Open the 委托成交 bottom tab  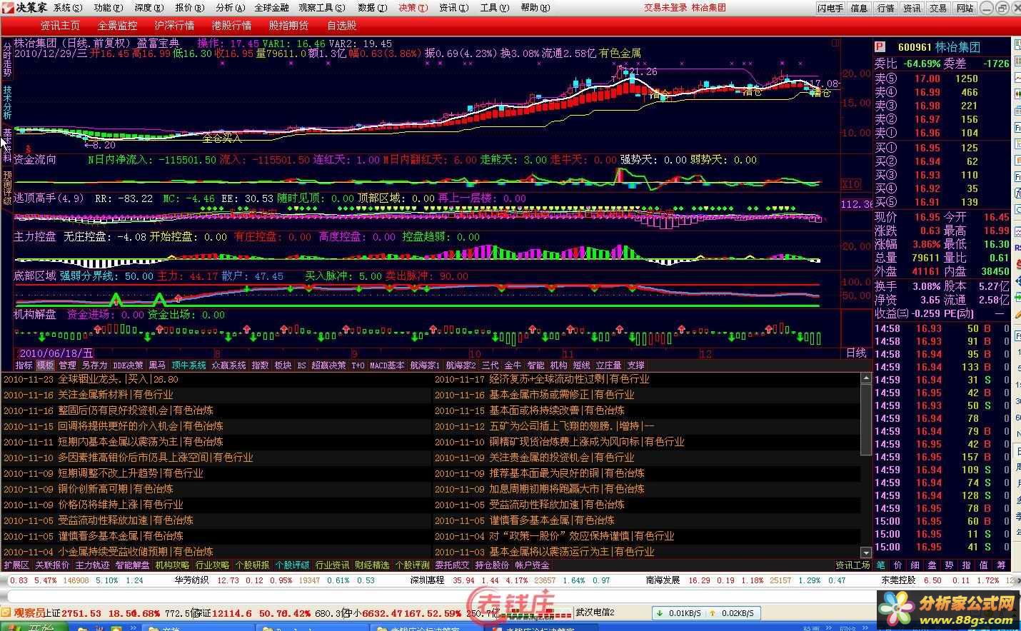(453, 565)
